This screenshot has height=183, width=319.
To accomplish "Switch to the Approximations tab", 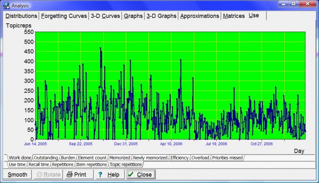I will pyautogui.click(x=199, y=16).
